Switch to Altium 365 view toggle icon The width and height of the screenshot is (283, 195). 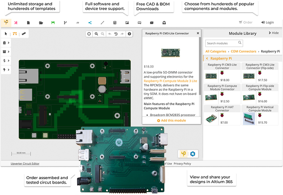pyautogui.click(x=193, y=154)
